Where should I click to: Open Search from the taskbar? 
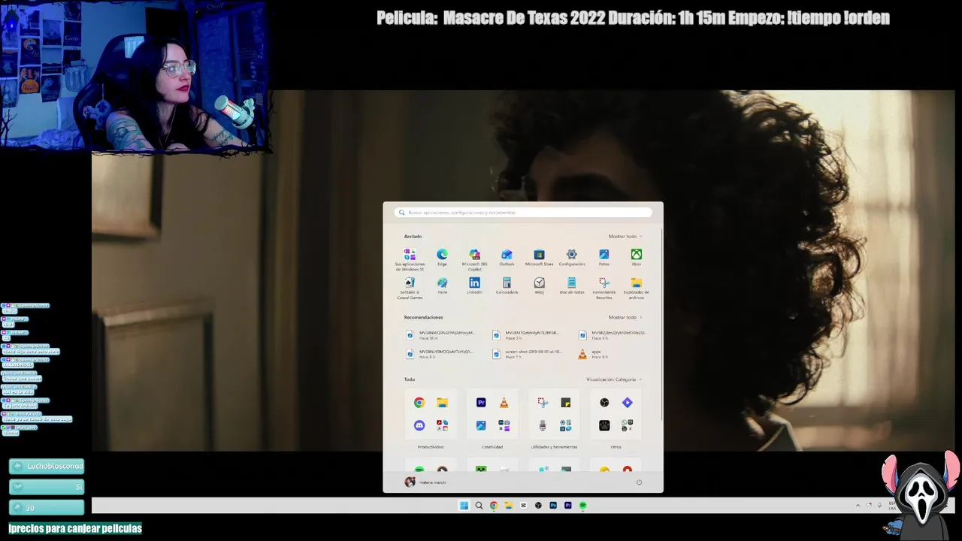click(479, 506)
